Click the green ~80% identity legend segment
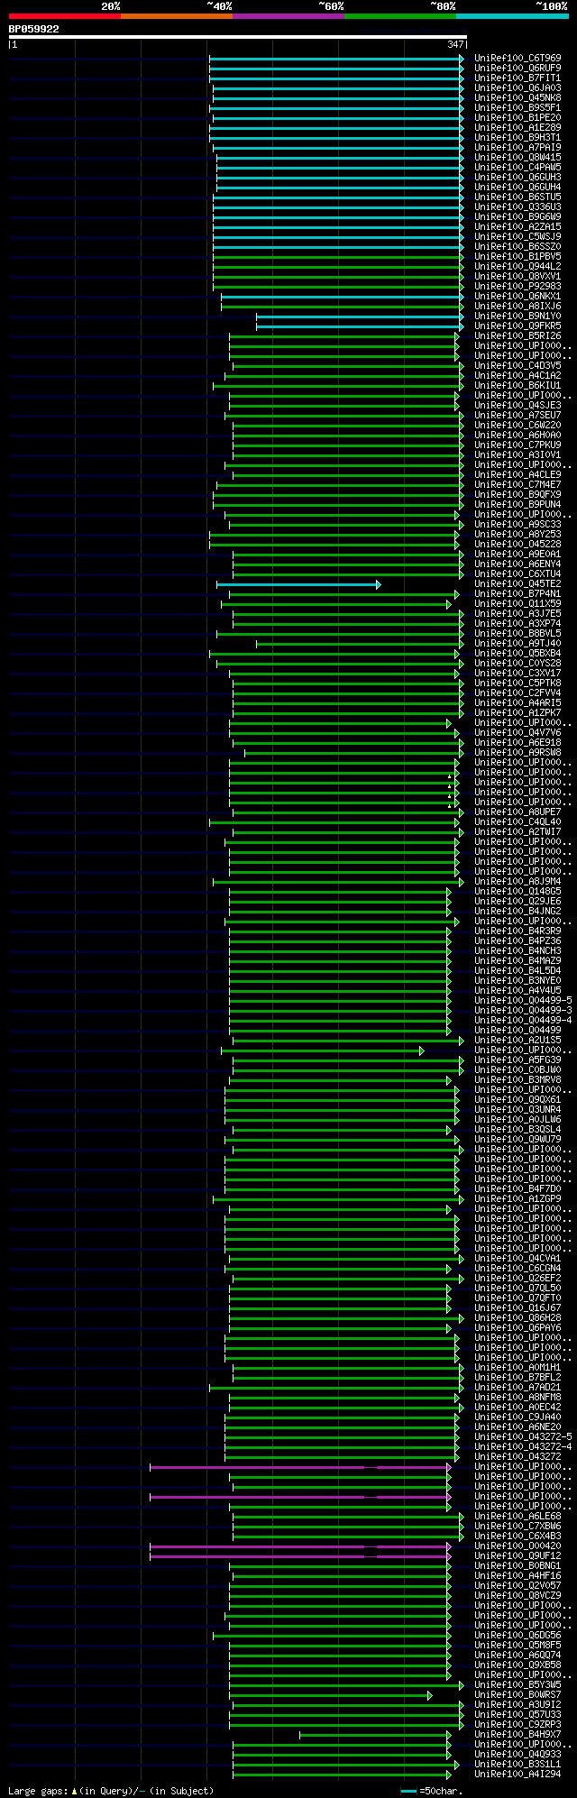The image size is (577, 1798). pos(400,16)
